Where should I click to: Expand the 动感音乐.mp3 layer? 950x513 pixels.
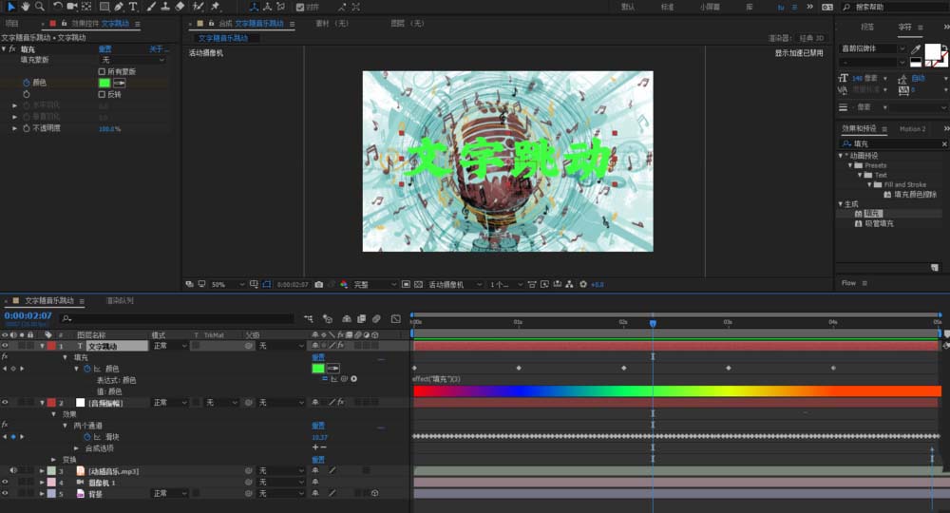(x=41, y=470)
